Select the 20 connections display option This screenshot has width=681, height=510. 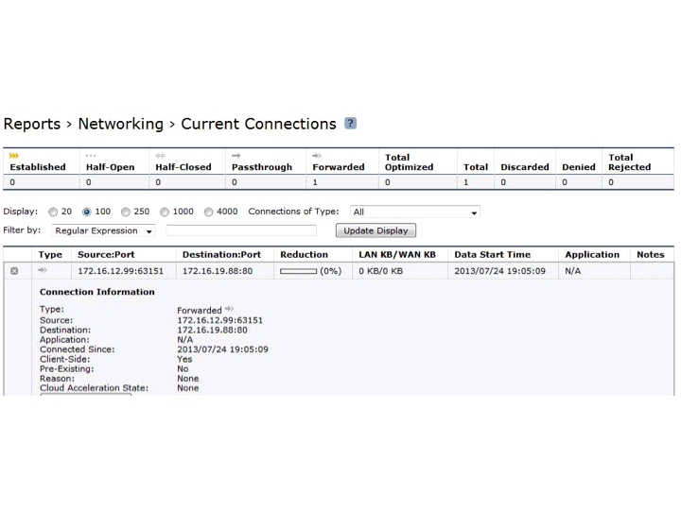click(53, 212)
